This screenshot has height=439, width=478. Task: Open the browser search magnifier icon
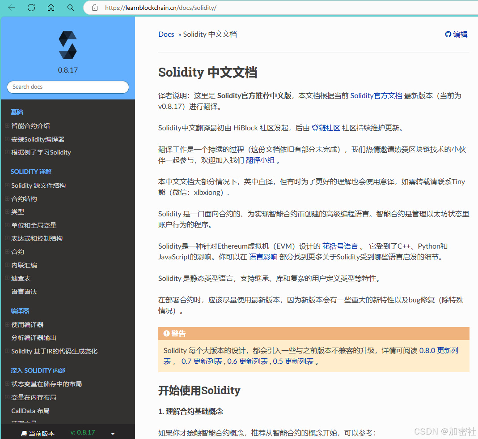(70, 8)
